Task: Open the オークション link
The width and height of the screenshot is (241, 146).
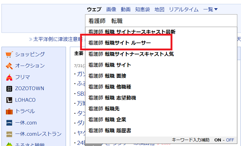Action: 30,66
